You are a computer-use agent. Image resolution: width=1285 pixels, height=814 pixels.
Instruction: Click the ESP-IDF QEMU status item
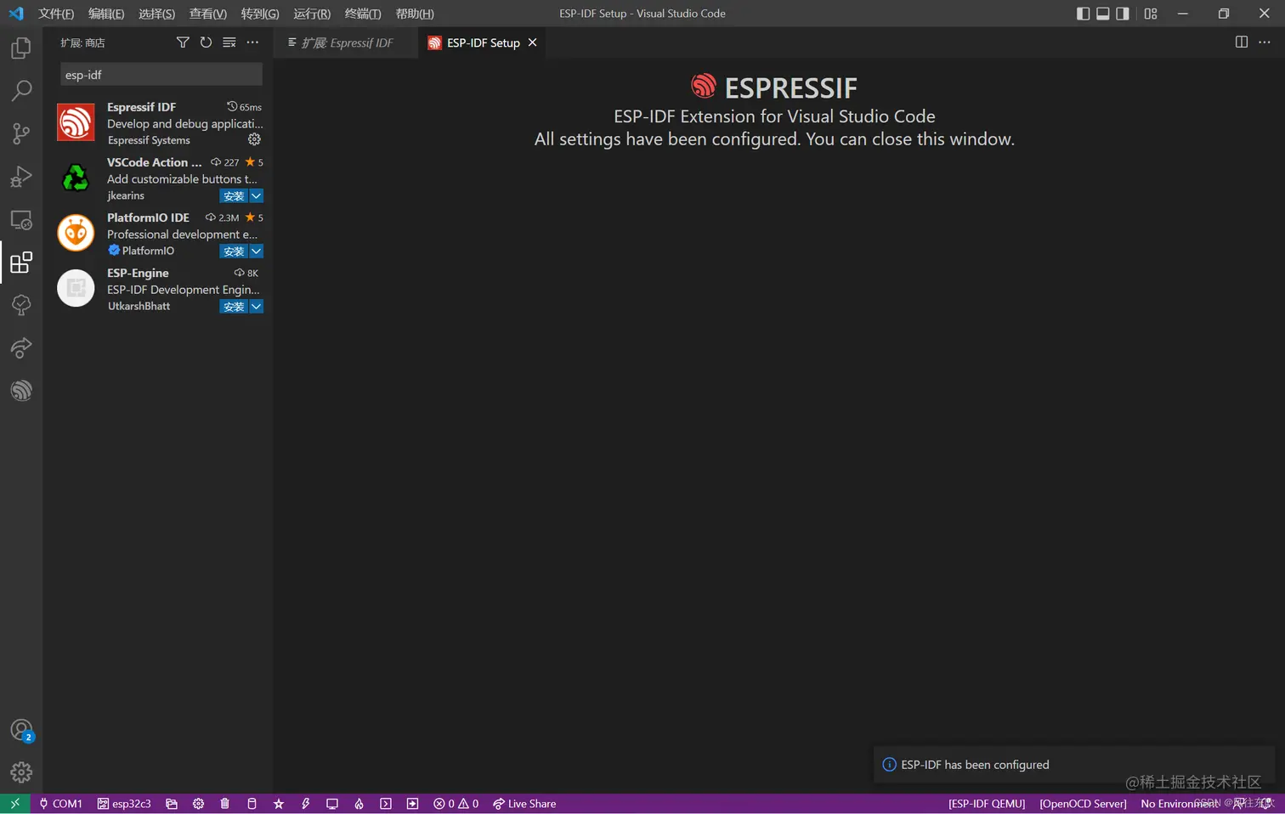click(987, 803)
